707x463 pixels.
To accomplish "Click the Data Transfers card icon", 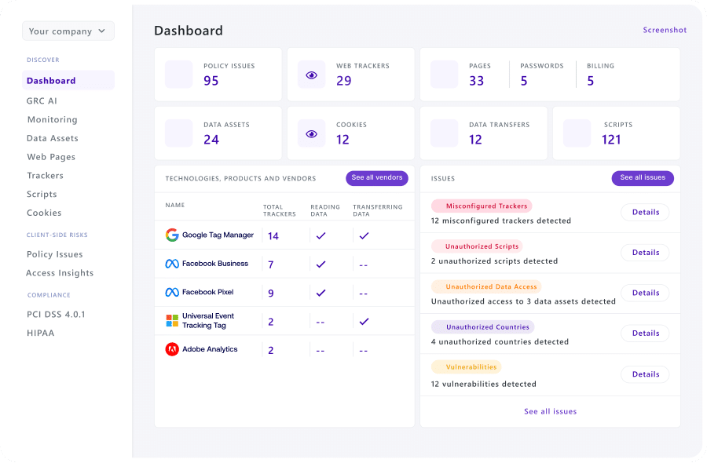I will (x=443, y=133).
